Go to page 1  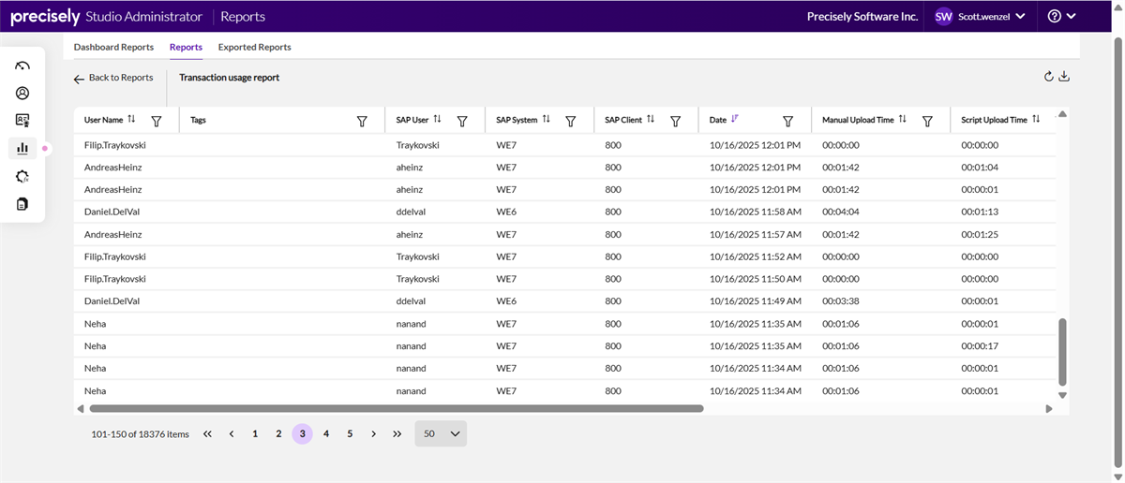click(255, 433)
